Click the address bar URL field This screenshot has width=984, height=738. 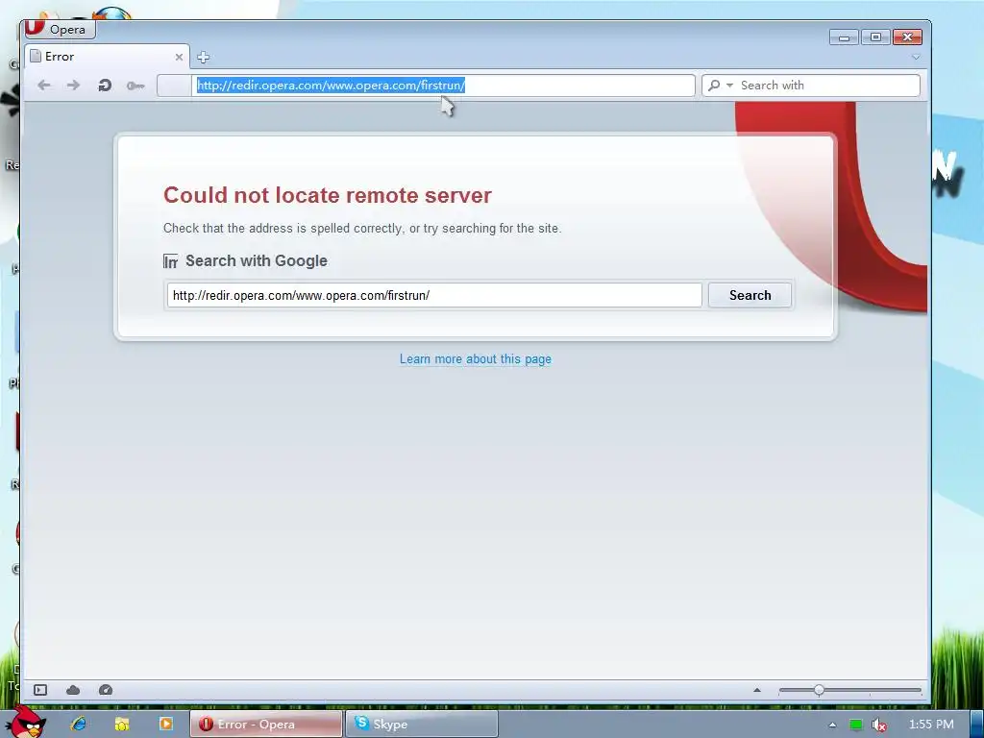[443, 86]
